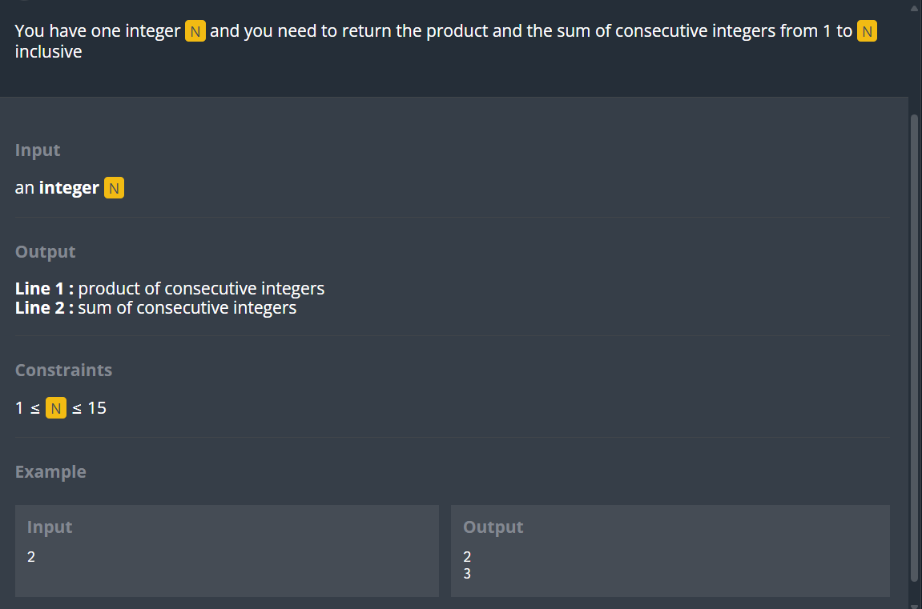This screenshot has width=922, height=609.
Task: Click the example input value 2
Action: (31, 557)
